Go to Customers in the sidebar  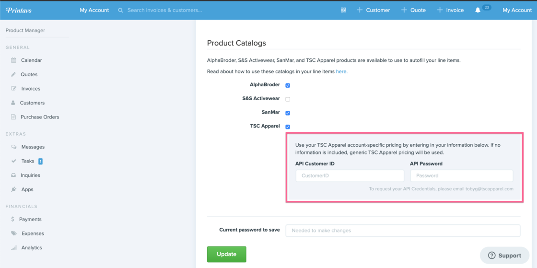point(32,103)
